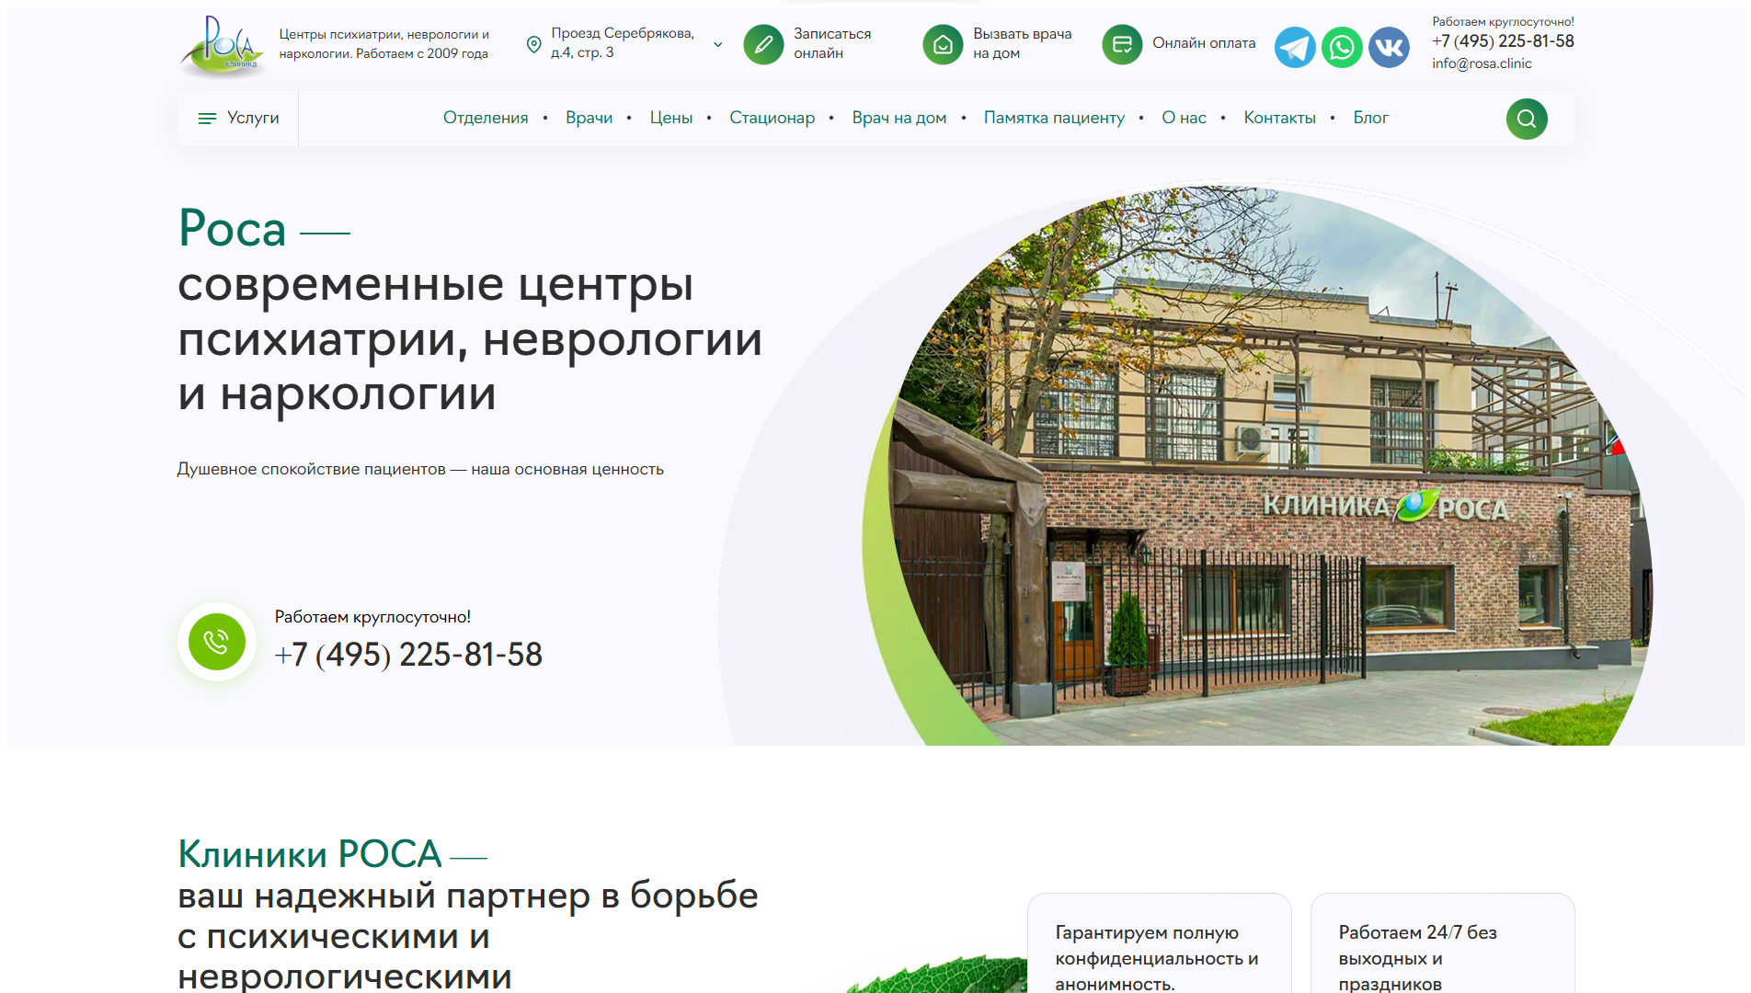The image size is (1751, 993).
Task: Click the online payment card icon
Action: pyautogui.click(x=1122, y=44)
